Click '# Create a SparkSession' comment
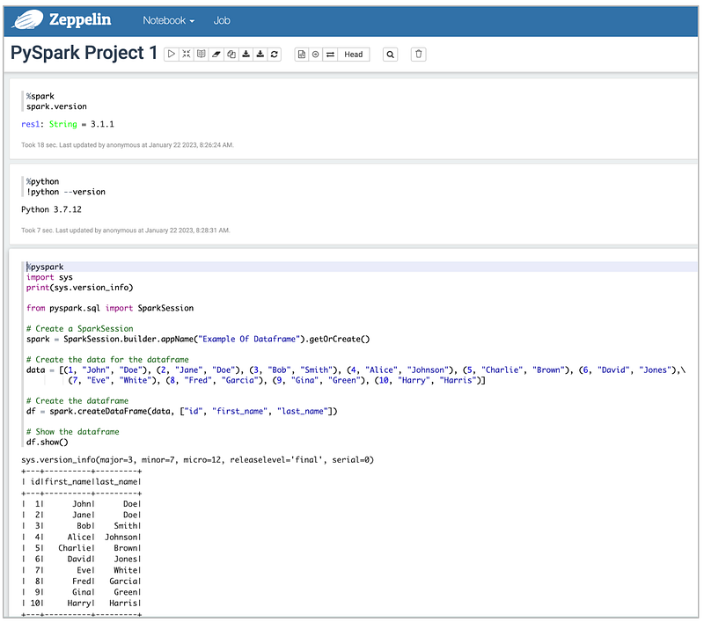704x622 pixels. tap(80, 328)
